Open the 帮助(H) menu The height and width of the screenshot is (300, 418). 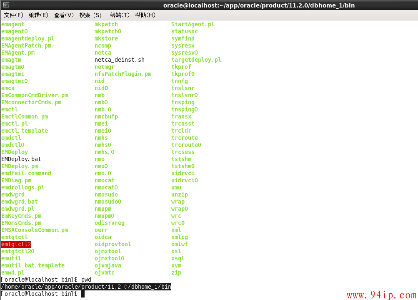tap(145, 15)
